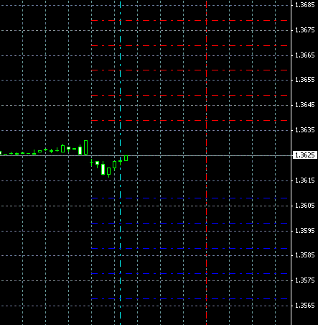Image resolution: width=318 pixels, height=325 pixels.
Task: Click the 1.3665 price scale label
Action: [x=305, y=55]
